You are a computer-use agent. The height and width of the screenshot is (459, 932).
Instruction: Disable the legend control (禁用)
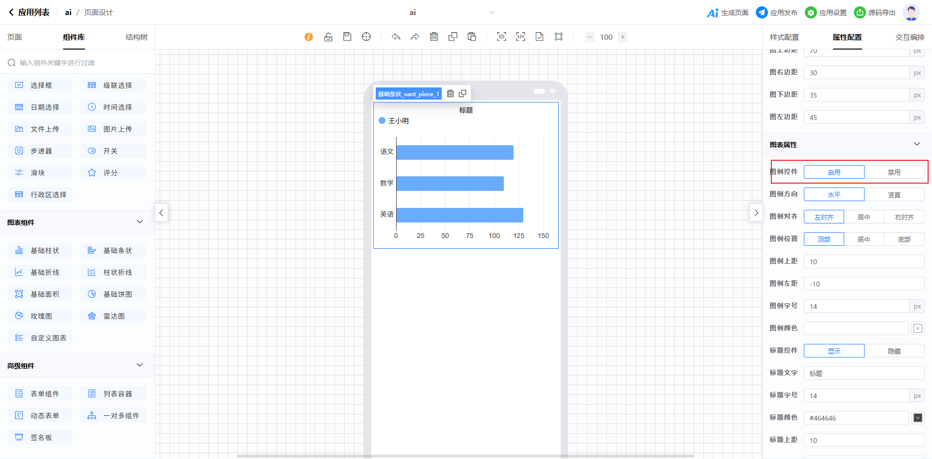(x=894, y=172)
